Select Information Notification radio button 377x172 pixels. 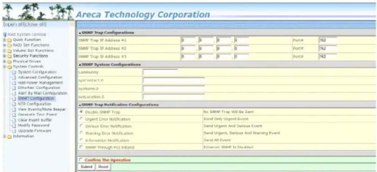[81, 140]
